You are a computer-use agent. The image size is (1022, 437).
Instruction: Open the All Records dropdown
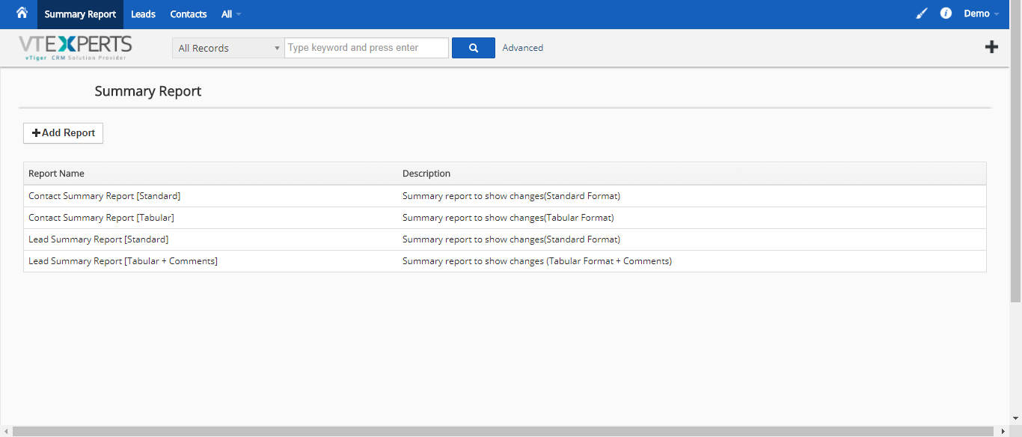(x=228, y=48)
